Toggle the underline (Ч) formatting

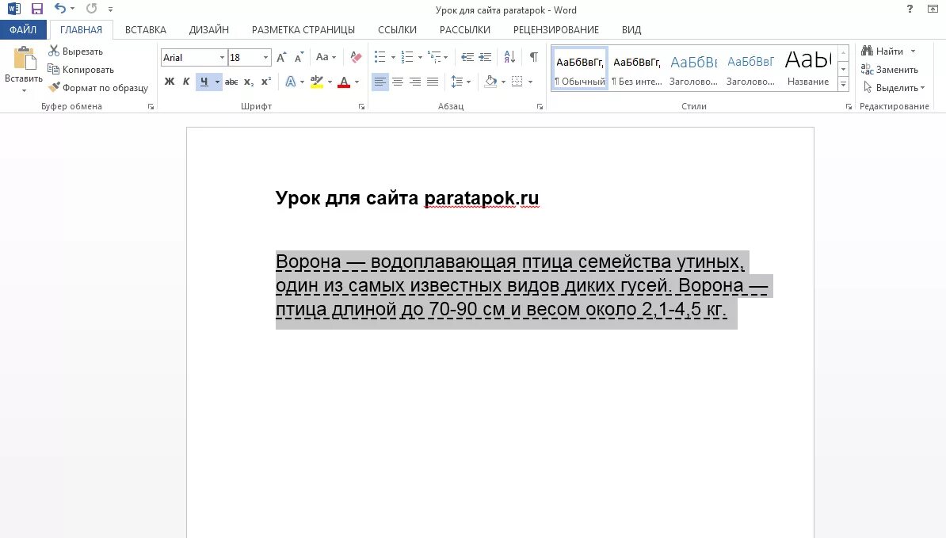pyautogui.click(x=204, y=82)
